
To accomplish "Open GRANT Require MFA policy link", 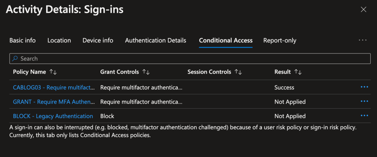I will pos(53,102).
